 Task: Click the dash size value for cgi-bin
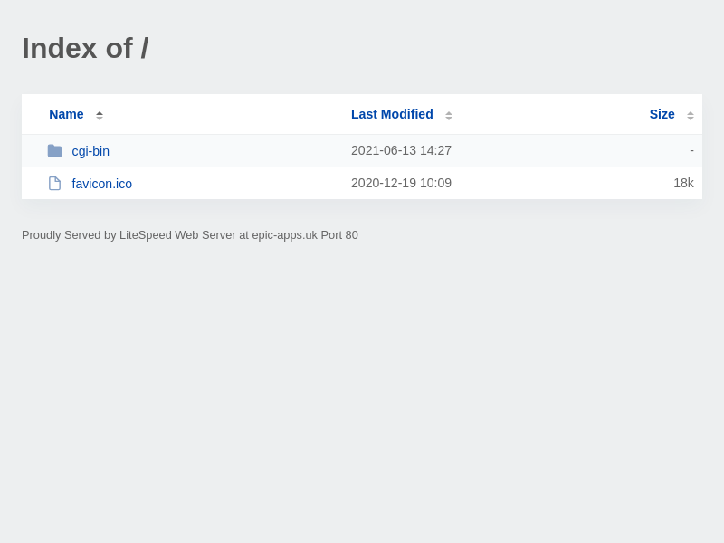pyautogui.click(x=691, y=151)
